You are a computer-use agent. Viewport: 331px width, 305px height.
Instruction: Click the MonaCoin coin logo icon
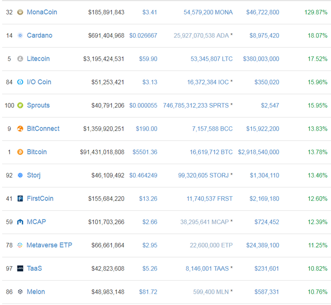(20, 12)
